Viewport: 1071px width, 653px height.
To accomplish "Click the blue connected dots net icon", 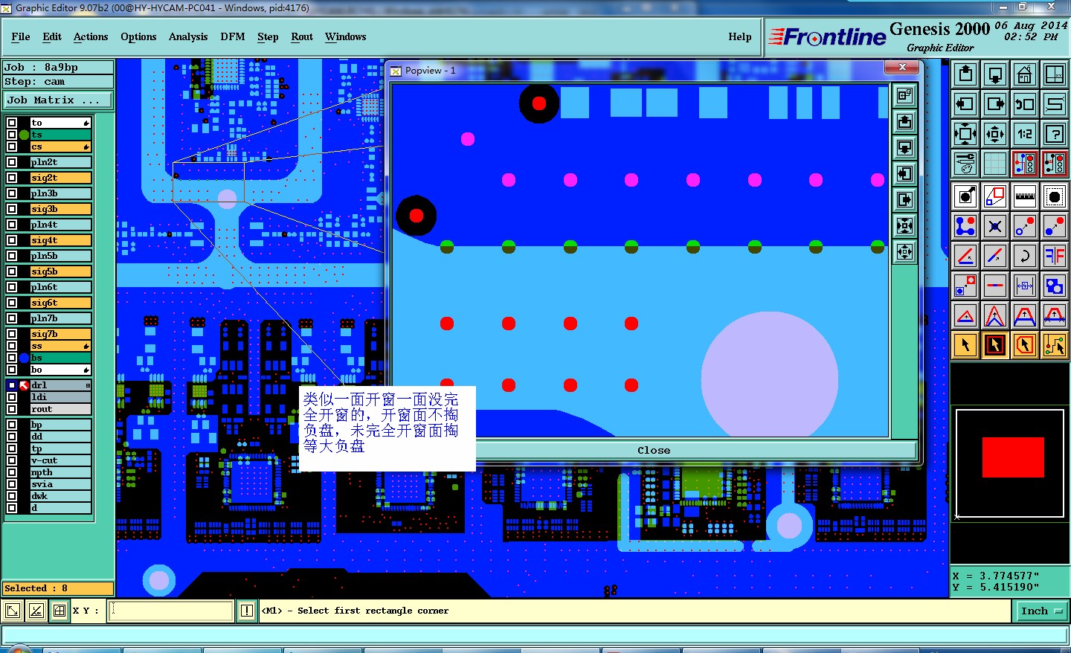I will pyautogui.click(x=965, y=226).
